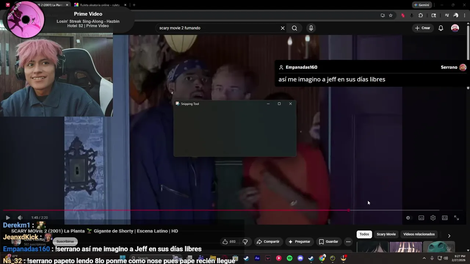Clear the YouTube search box

(283, 28)
